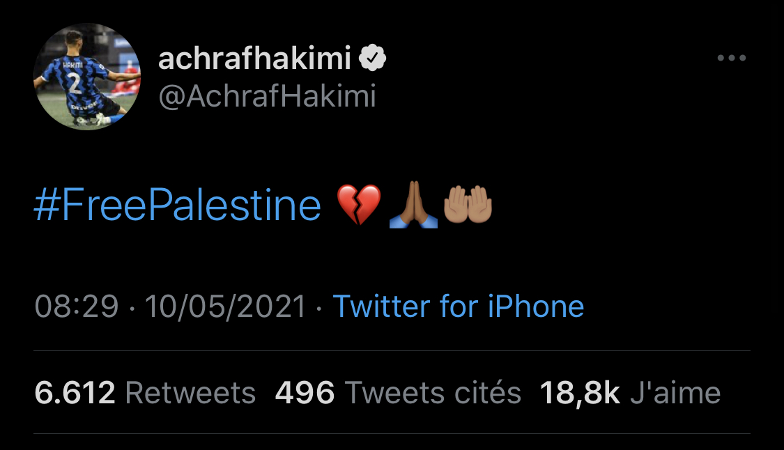Click the achrafhakimi display name

pyautogui.click(x=255, y=60)
